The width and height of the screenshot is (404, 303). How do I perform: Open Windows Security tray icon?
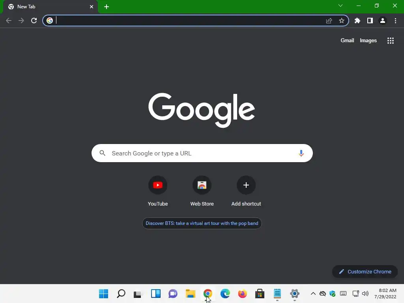coord(332,294)
